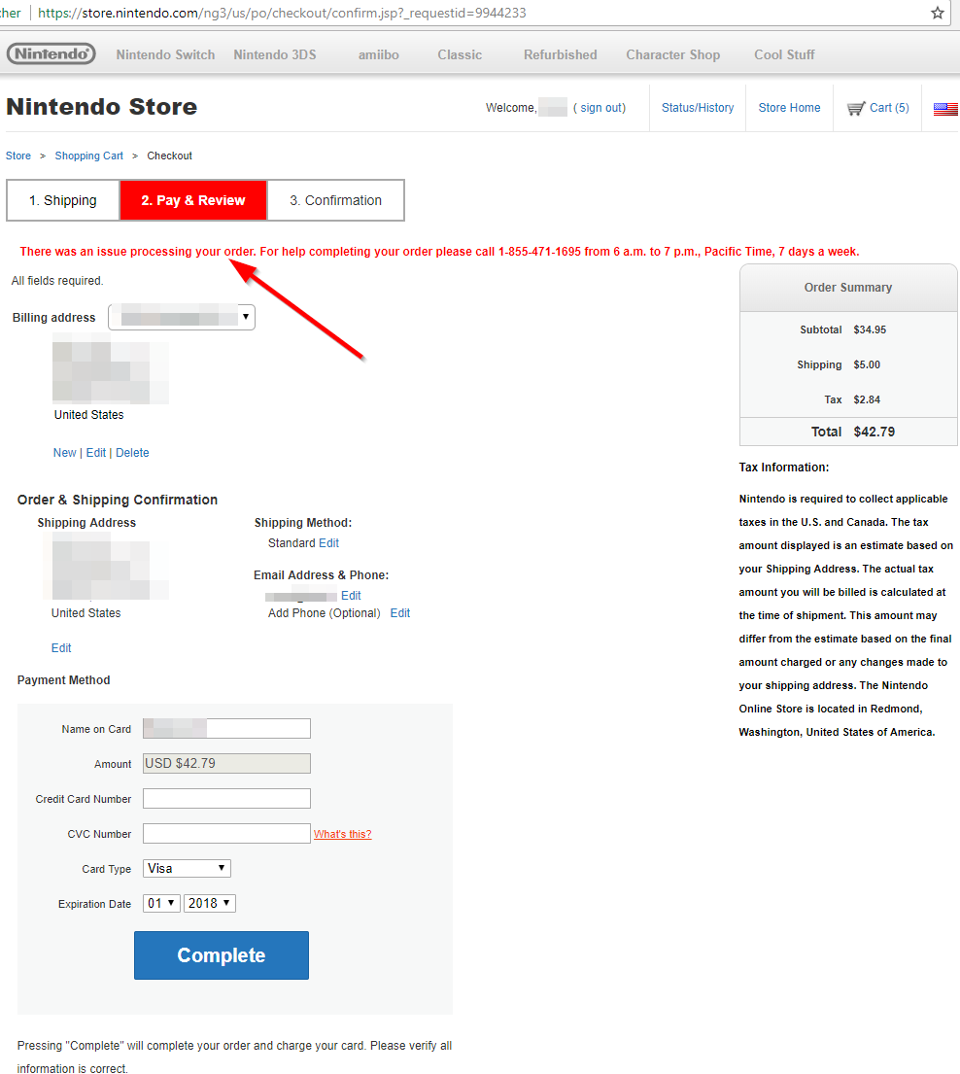Delete the billing address
Image resolution: width=960 pixels, height=1074 pixels.
(132, 453)
